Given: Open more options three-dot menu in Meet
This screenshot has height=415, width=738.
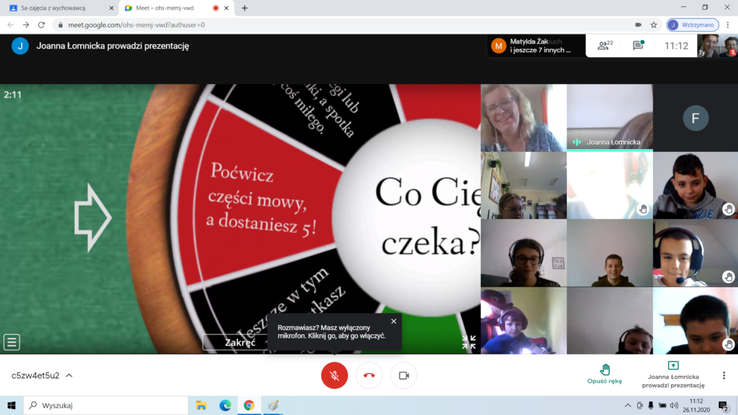Looking at the screenshot, I should (x=724, y=376).
